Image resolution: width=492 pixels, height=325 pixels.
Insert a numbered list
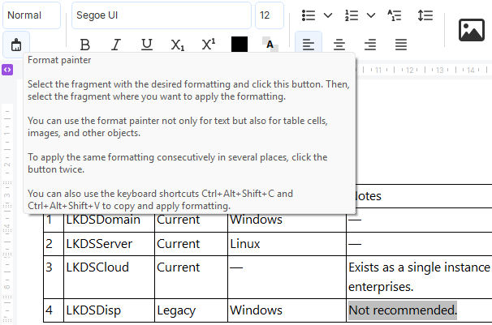coord(352,15)
